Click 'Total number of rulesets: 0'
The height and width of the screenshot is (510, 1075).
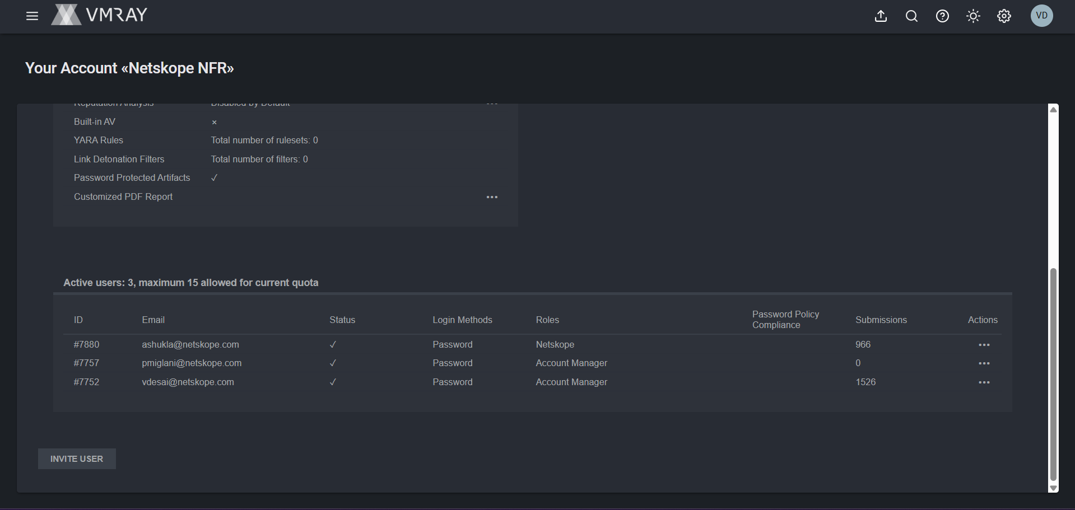click(x=264, y=140)
